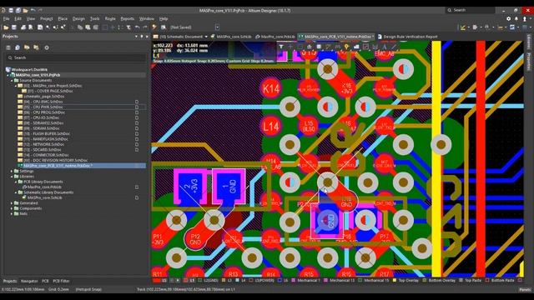Click the status box beside NETWORK.SchDoc
534x300 pixels.
[137, 144]
